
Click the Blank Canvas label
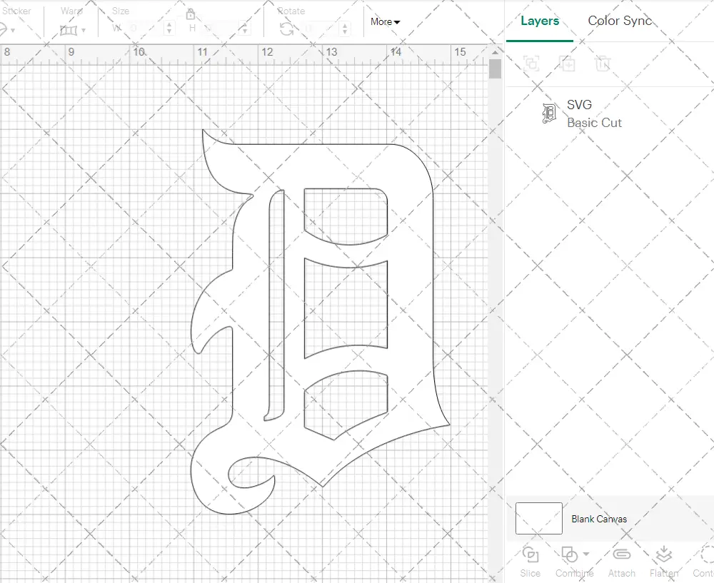click(x=599, y=519)
